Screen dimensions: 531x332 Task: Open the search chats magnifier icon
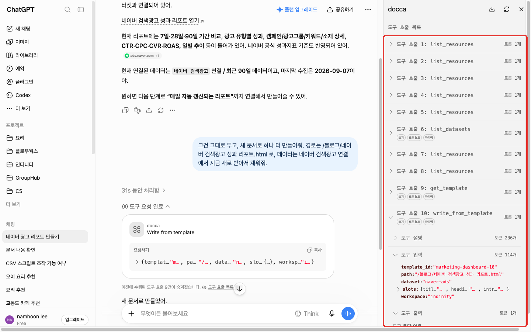point(67,10)
